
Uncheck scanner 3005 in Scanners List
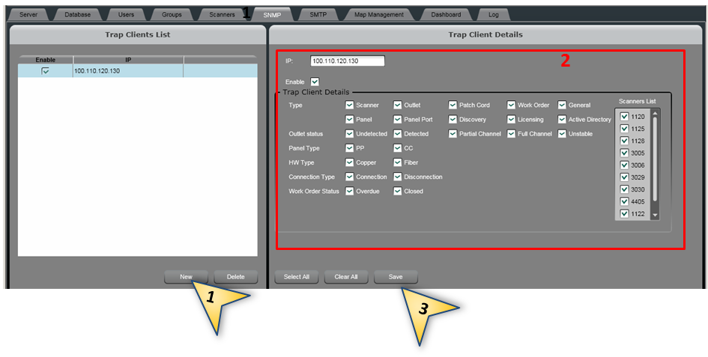pos(624,153)
